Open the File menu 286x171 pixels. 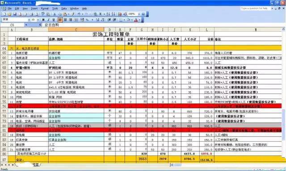pos(10,8)
